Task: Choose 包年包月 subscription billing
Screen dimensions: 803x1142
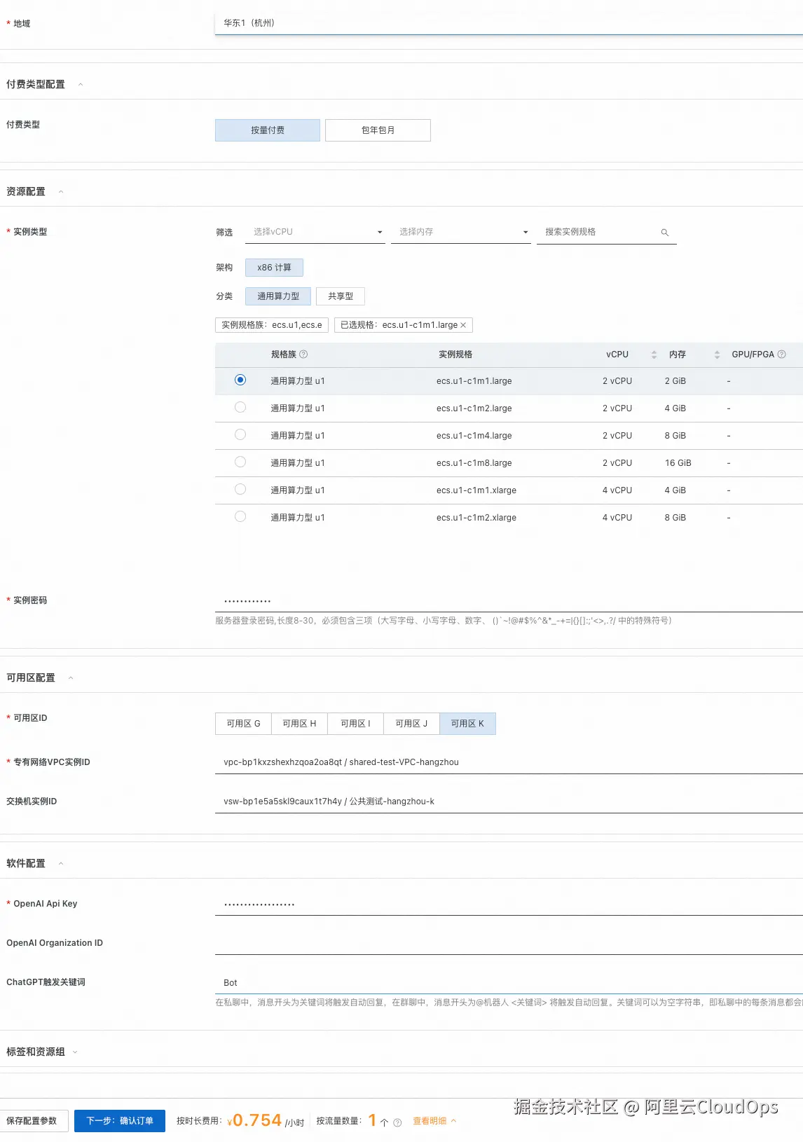Action: tap(378, 130)
